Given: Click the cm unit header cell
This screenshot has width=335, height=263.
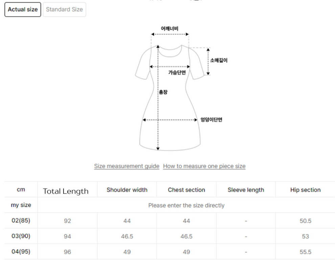Looking at the screenshot, I should [x=21, y=190].
